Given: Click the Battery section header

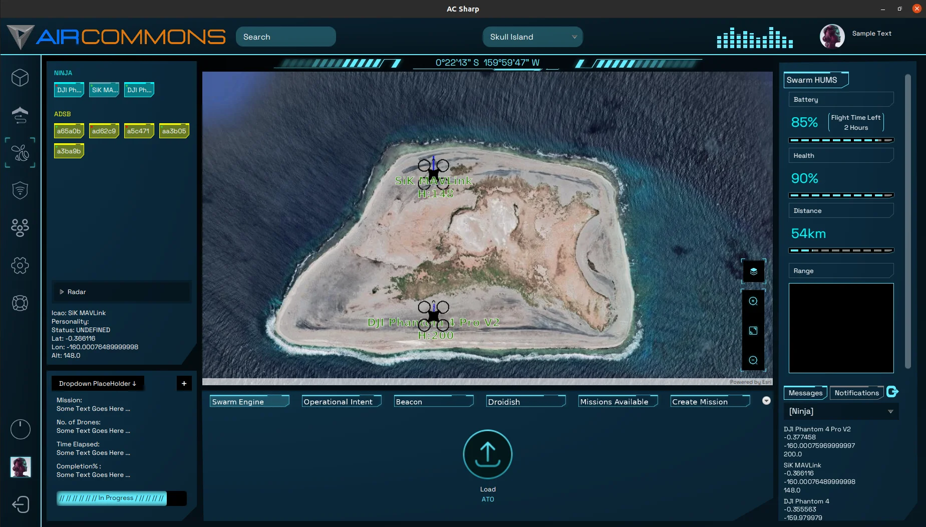Looking at the screenshot, I should pos(841,99).
